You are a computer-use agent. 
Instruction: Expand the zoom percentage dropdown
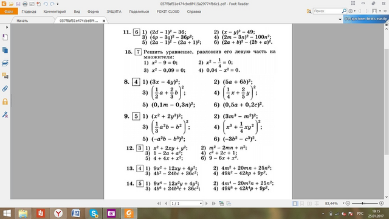[x=343, y=203]
